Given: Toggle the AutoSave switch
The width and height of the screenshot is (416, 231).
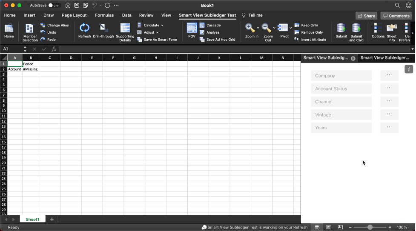Looking at the screenshot, I should [x=54, y=6].
